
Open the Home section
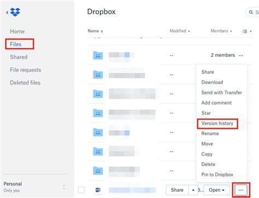point(17,31)
